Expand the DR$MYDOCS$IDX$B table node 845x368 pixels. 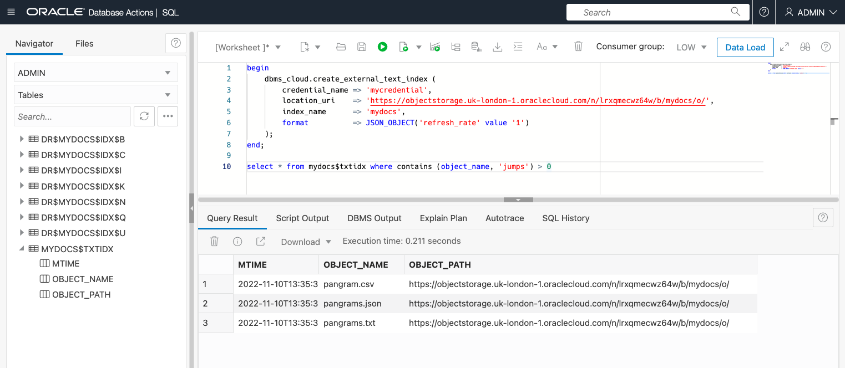coord(21,139)
